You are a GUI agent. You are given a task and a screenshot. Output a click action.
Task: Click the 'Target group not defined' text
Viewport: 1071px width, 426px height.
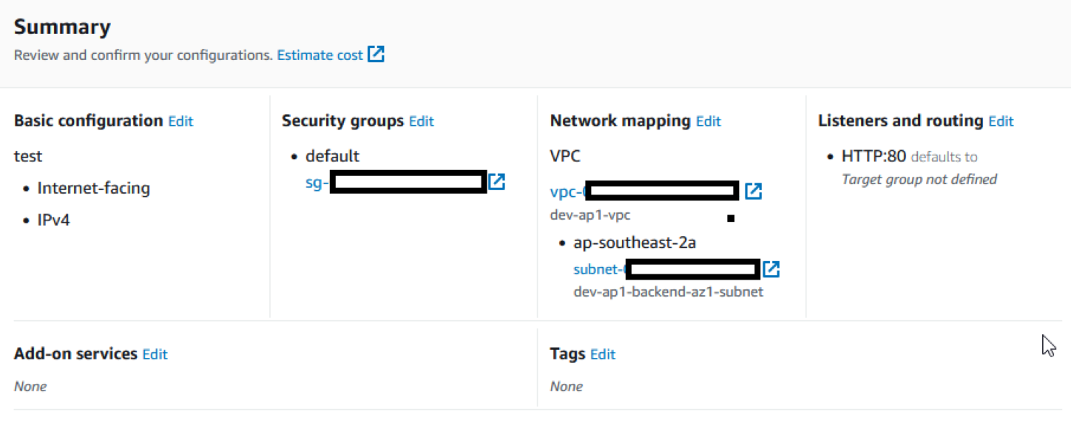[x=919, y=179]
